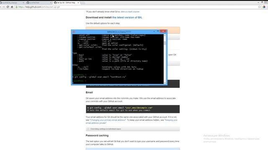
Task: Close the MINGW32 terminal window
Action: click(163, 31)
